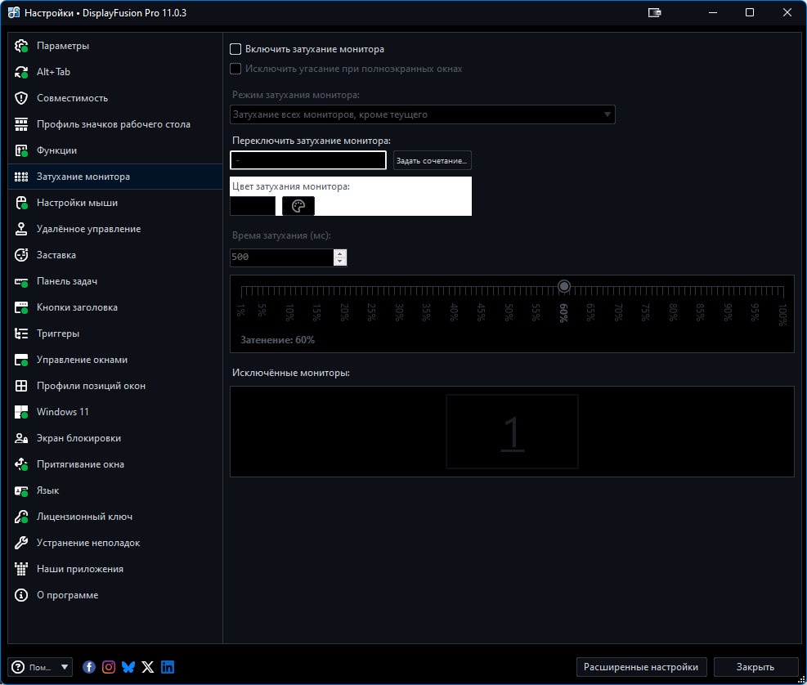Screen dimensions: 807x685
Task: Increase fade time with spinner up arrow
Action: (x=339, y=253)
